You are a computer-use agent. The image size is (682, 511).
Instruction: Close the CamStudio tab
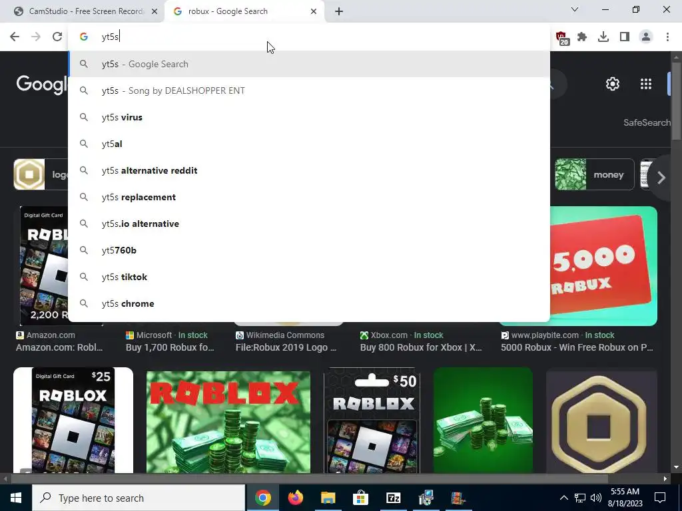pos(155,11)
